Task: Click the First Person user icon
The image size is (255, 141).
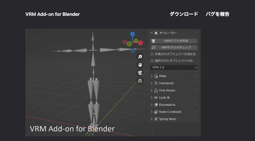Action: (156, 91)
